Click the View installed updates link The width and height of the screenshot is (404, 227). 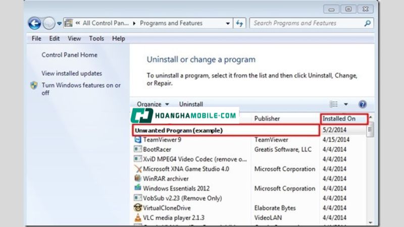pyautogui.click(x=71, y=73)
